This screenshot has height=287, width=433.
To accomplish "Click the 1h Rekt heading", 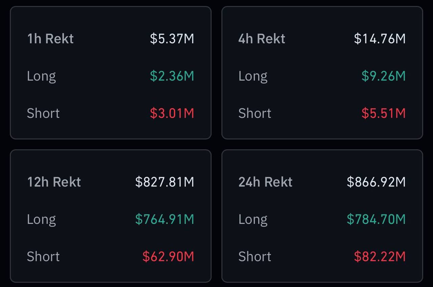I will click(x=50, y=39).
